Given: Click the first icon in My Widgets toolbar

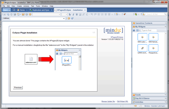Looking at the screenshot, I should pyautogui.click(x=134, y=30).
